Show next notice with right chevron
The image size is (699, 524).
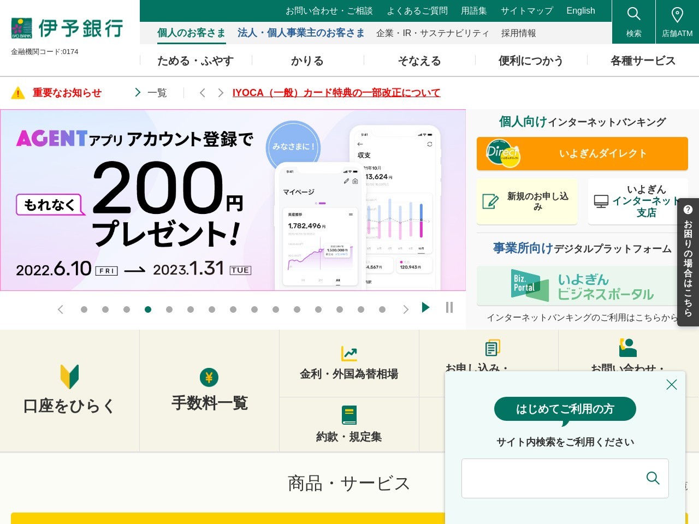click(221, 93)
